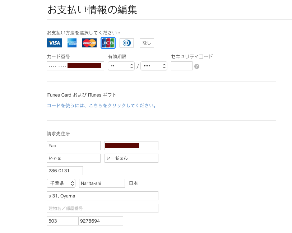
Task: Select the city field containing Narita-shi
Action: [x=102, y=183]
